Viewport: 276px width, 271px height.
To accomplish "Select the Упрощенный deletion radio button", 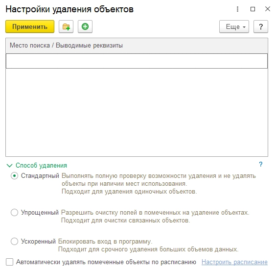I will [x=14, y=213].
